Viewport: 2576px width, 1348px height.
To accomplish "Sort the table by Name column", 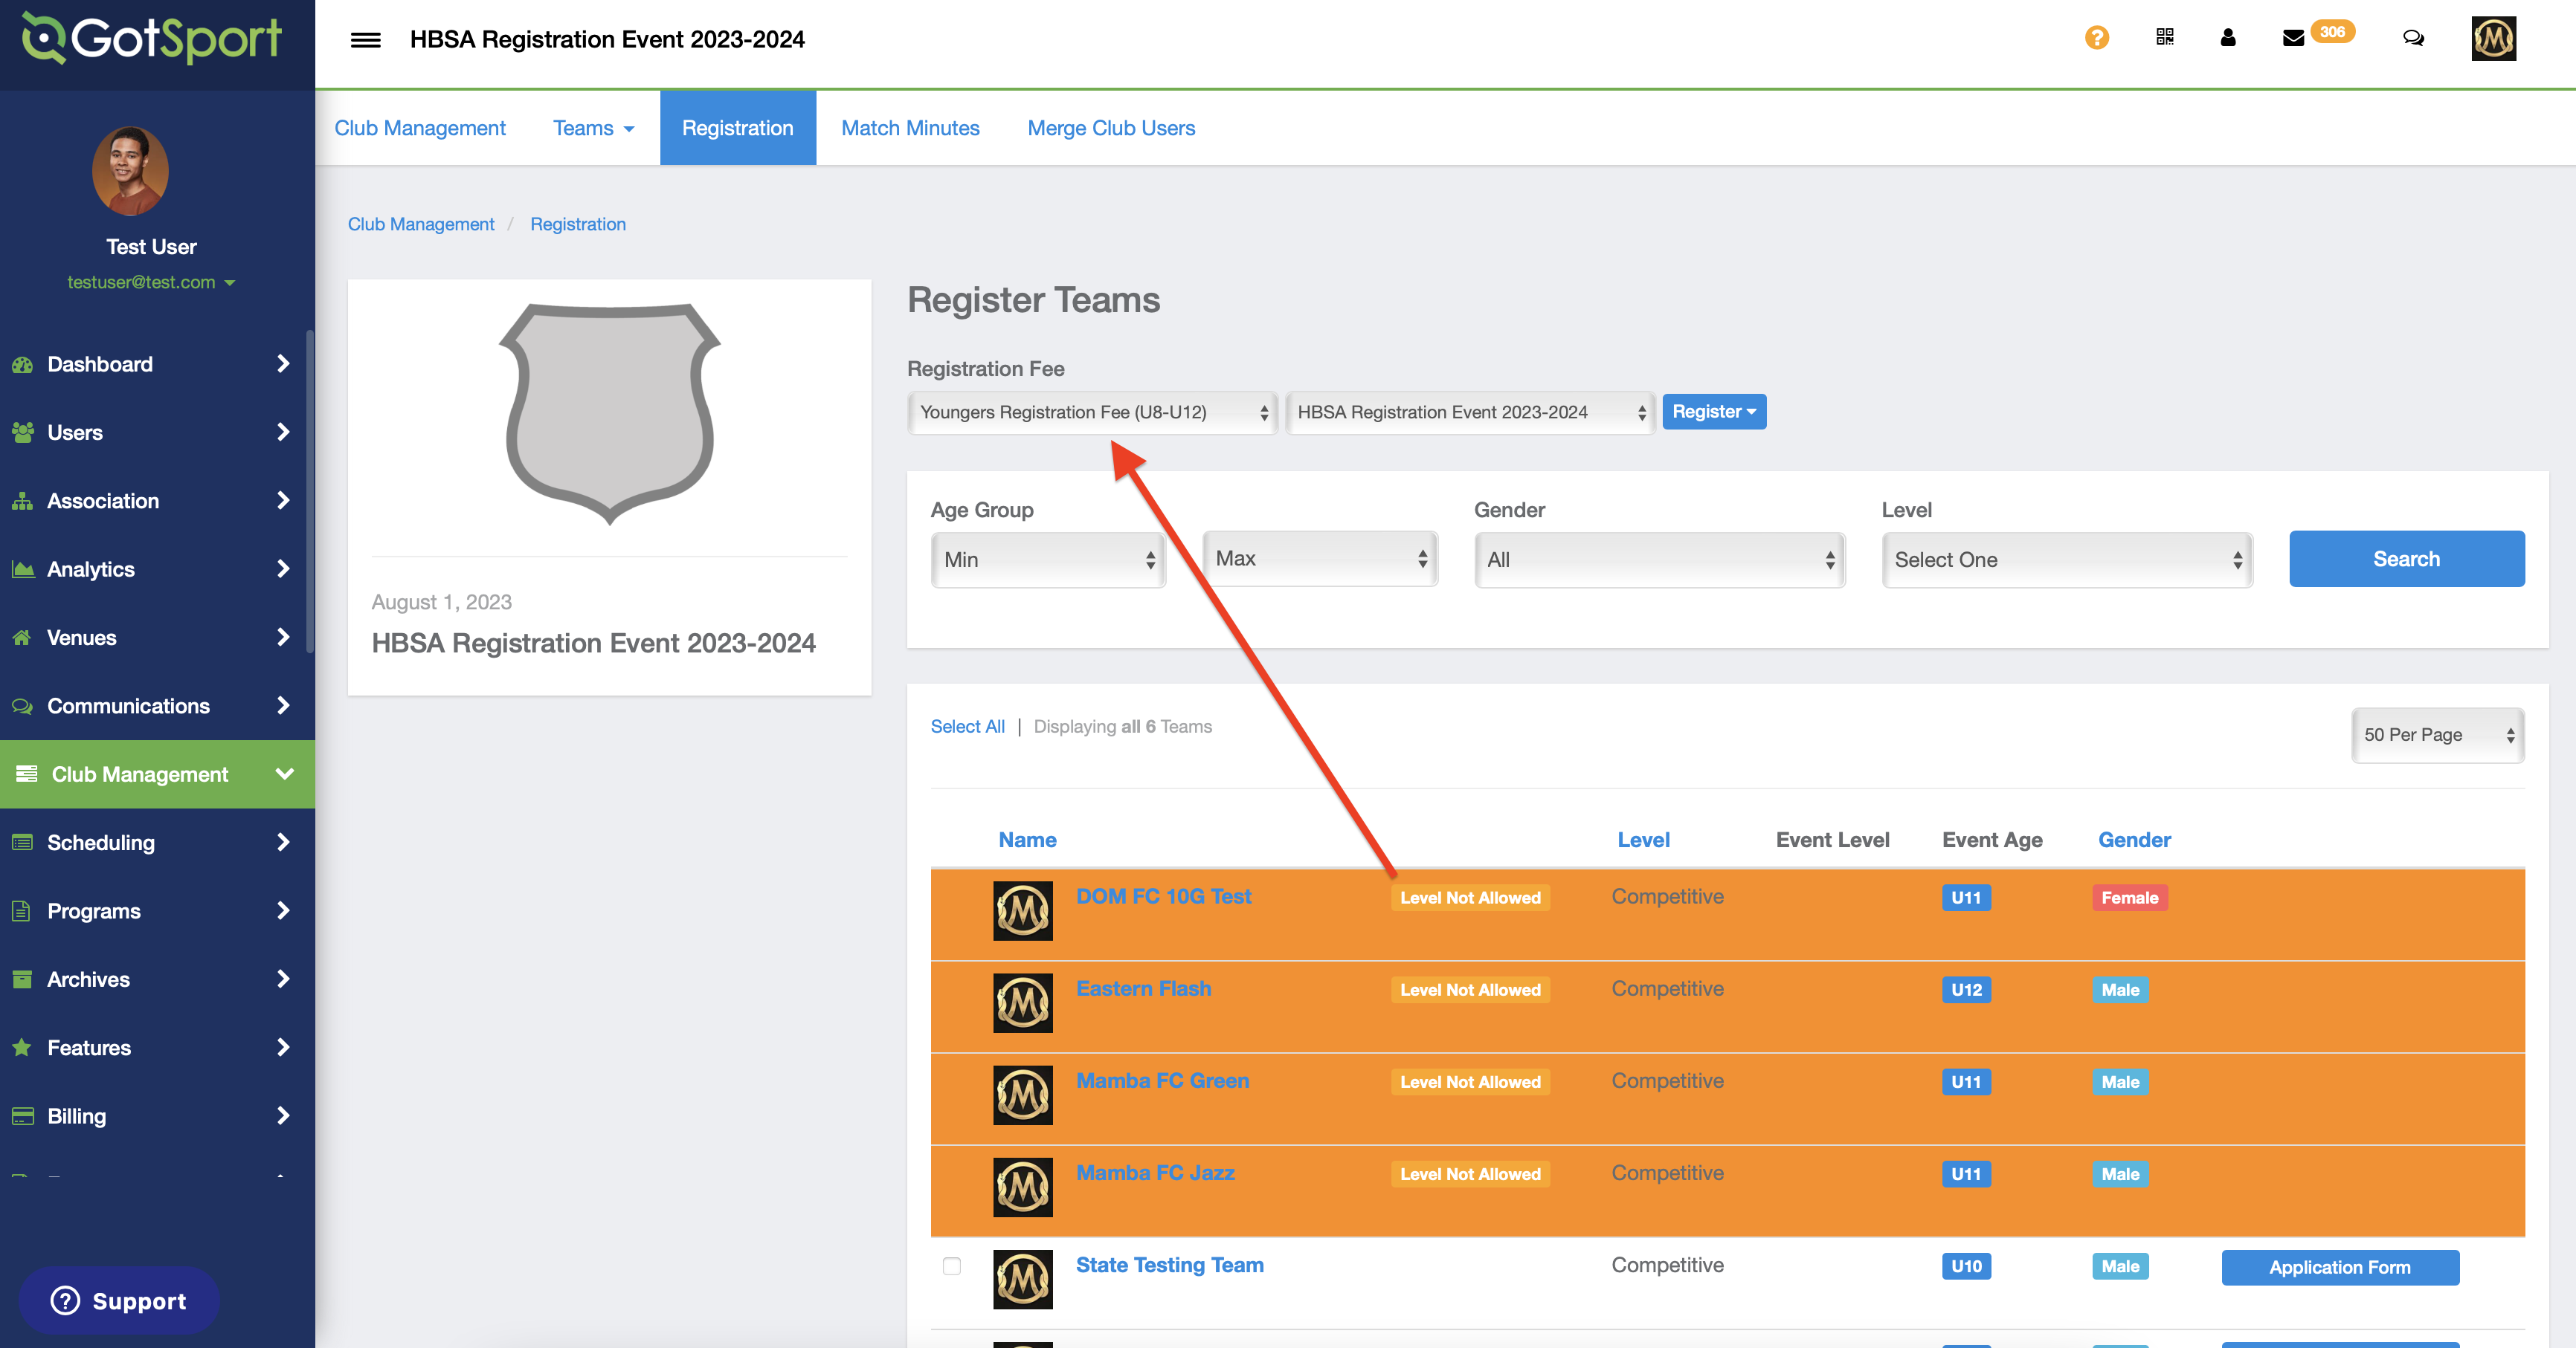I will coord(1027,840).
